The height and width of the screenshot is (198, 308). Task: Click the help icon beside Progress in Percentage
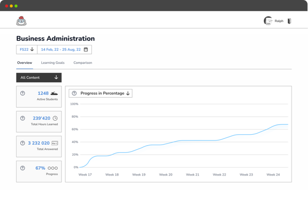click(74, 93)
